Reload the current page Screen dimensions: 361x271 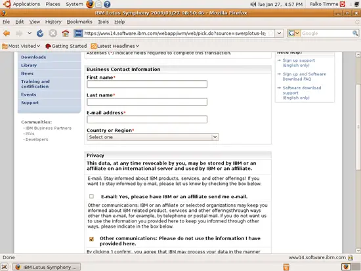(40, 33)
